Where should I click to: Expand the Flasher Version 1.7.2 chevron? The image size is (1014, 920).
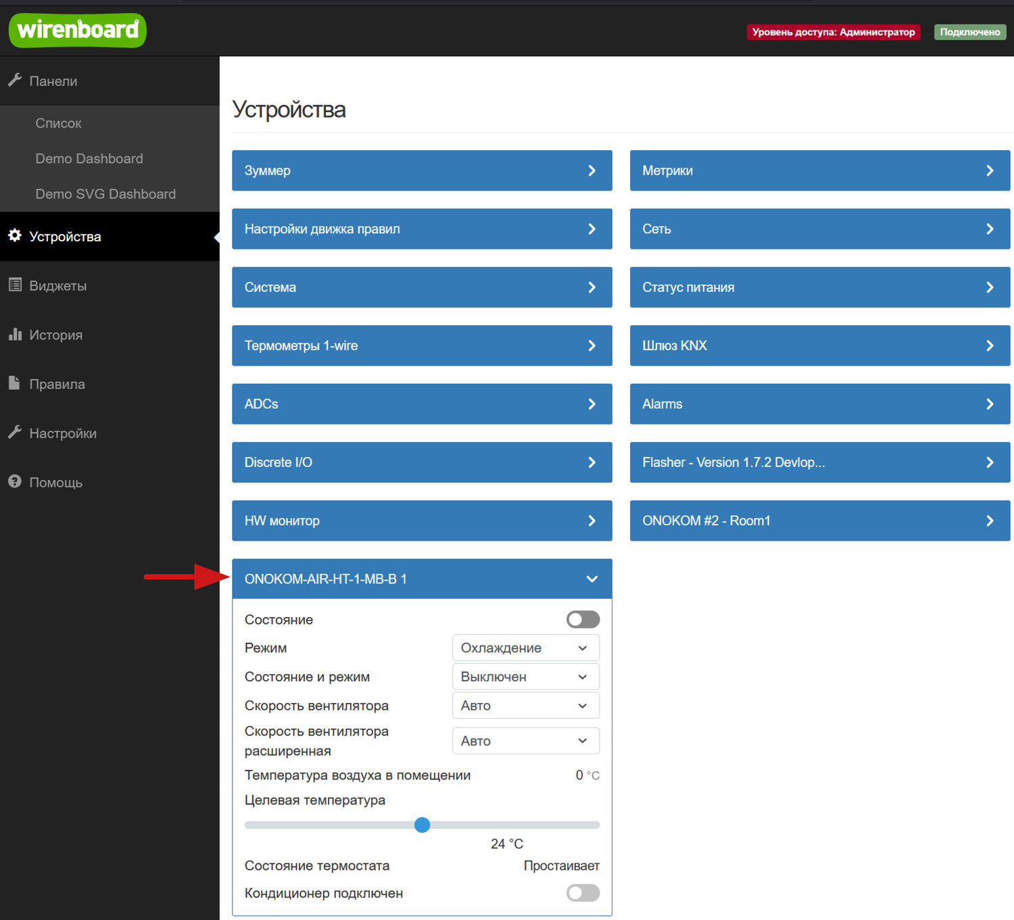pos(990,462)
